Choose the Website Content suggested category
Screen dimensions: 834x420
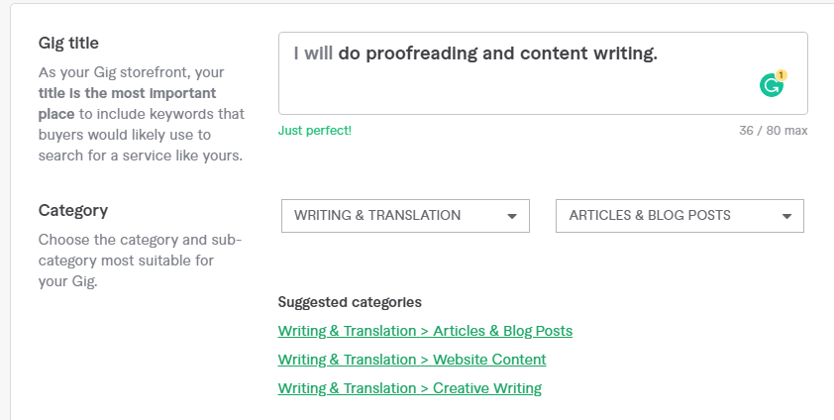(412, 360)
